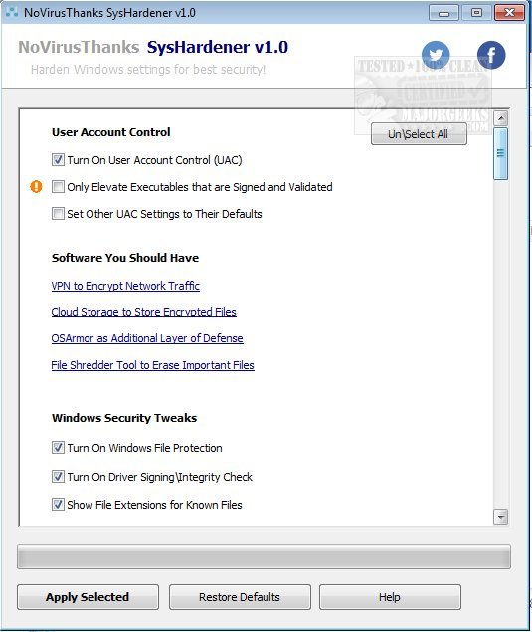Click the Apply Selected button
Viewport: 532px width, 632px height.
coord(88,597)
